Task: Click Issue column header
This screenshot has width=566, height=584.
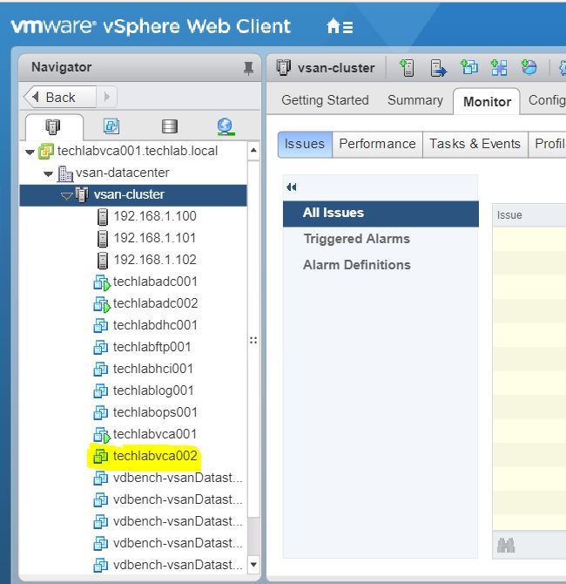Action: [x=529, y=215]
